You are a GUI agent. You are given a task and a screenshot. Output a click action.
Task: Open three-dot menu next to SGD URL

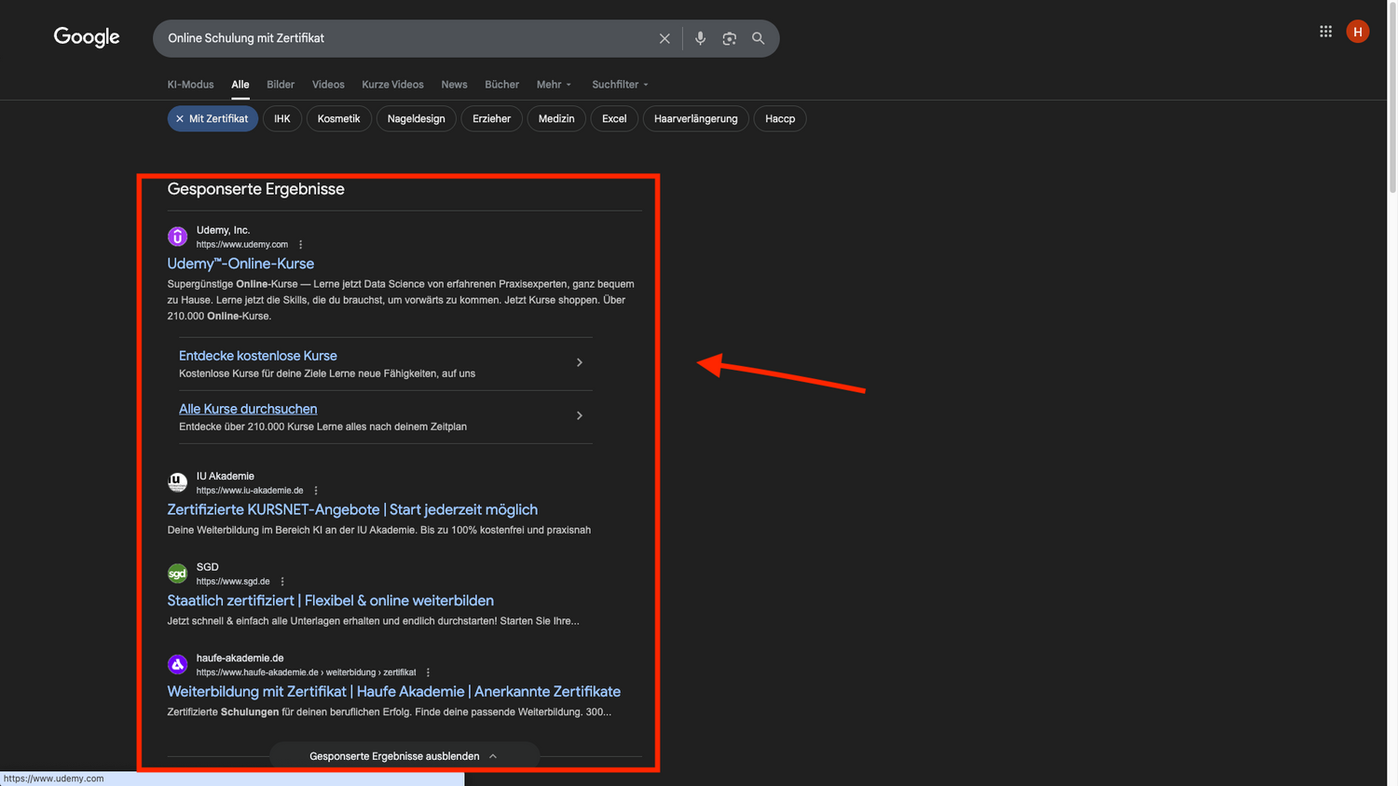[x=282, y=581]
